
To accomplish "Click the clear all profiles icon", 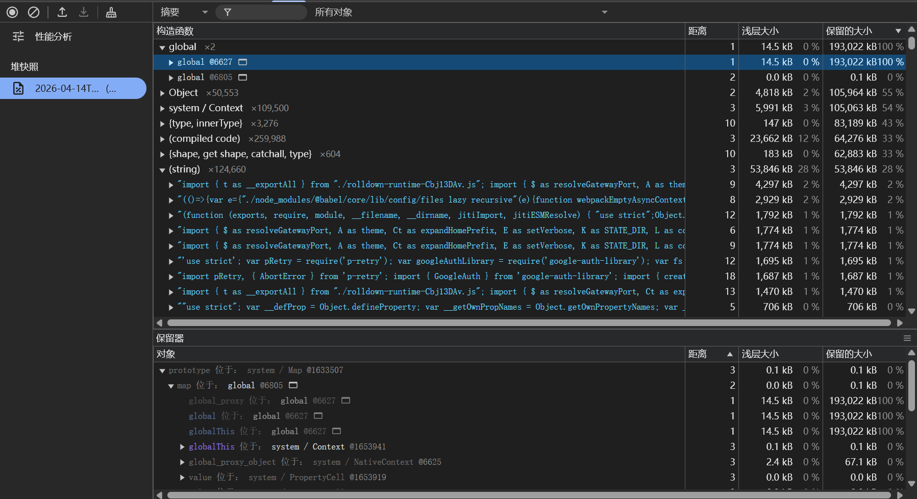I will [x=34, y=12].
